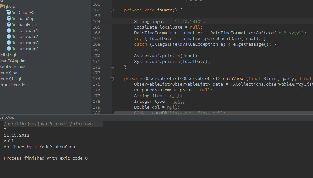Select samexam2 in the project tree
Screen dimensions: 313x178
[28, 37]
